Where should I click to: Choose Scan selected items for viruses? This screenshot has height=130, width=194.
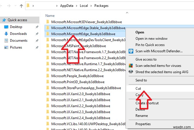[158, 65]
